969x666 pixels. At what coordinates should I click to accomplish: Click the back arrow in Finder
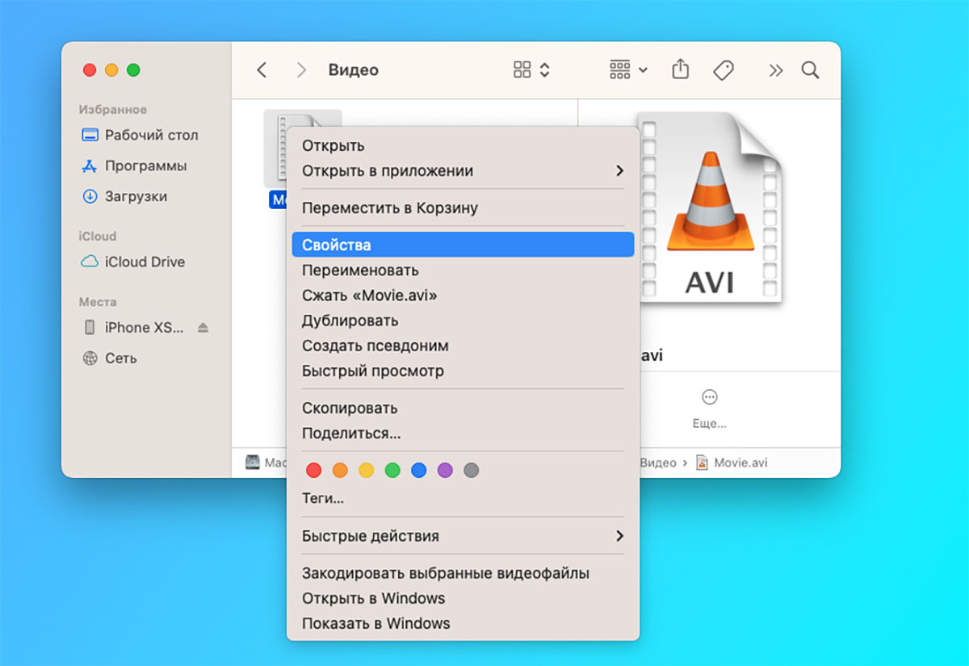coord(262,70)
